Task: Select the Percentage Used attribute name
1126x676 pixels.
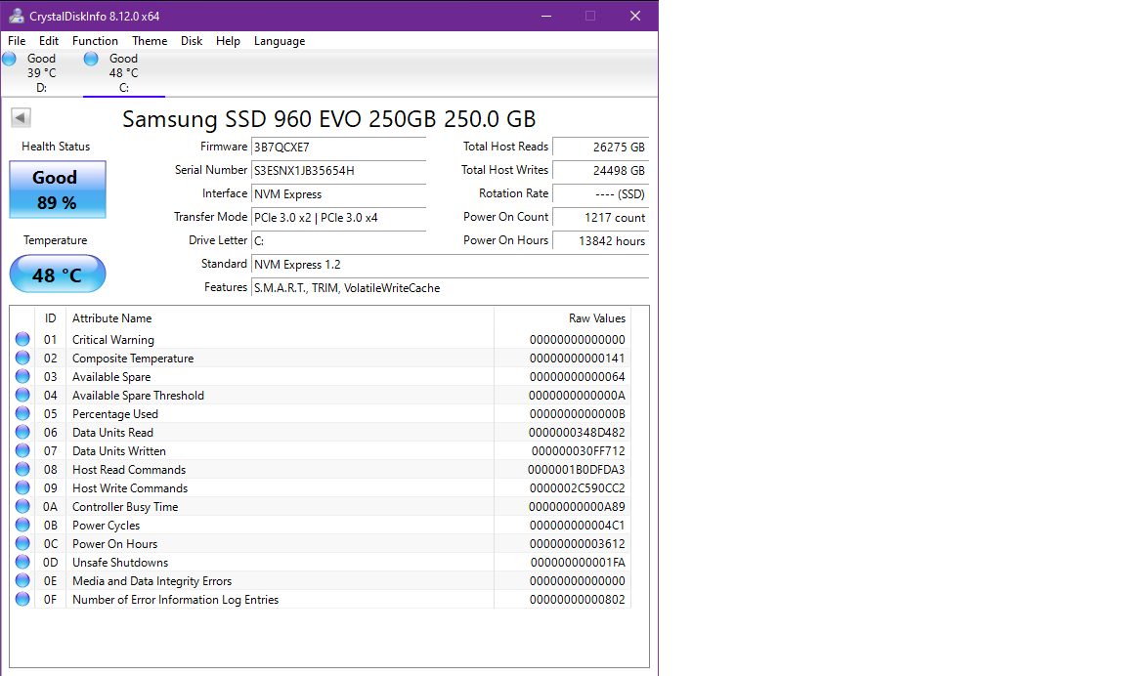Action: (115, 414)
